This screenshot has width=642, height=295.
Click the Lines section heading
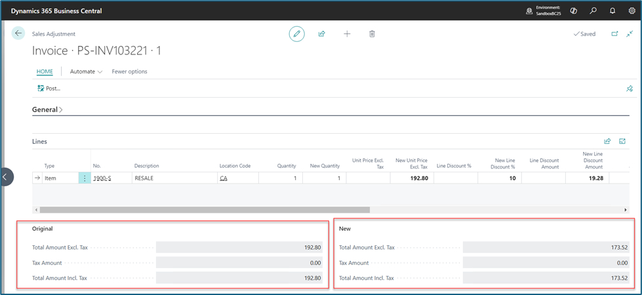point(39,142)
